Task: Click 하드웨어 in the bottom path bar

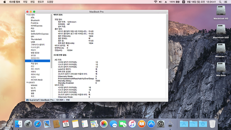Action: [60, 100]
